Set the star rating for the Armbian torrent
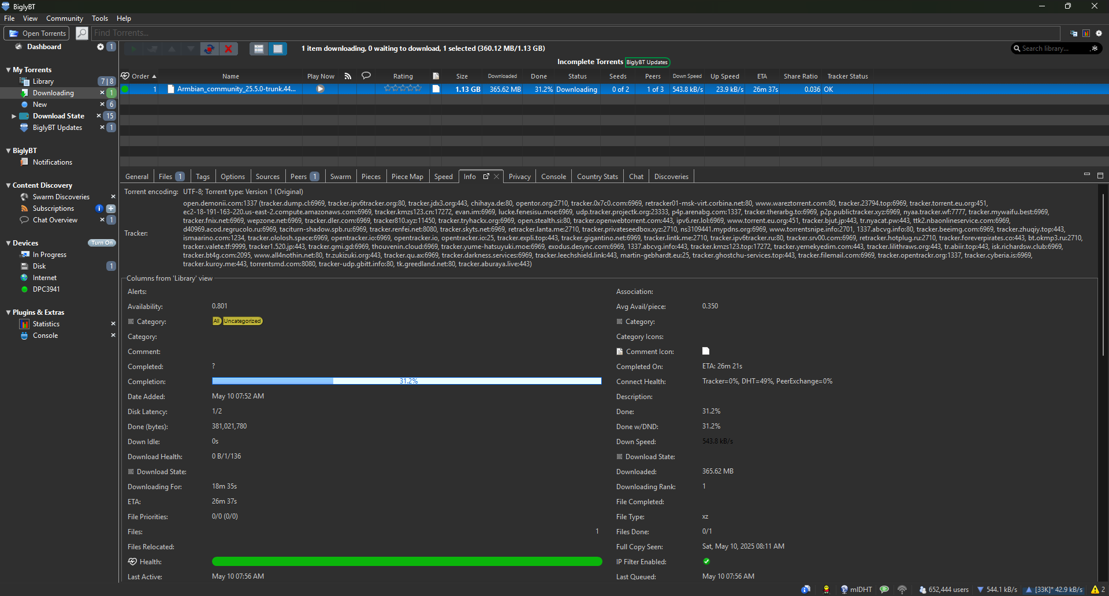The image size is (1109, 596). [403, 88]
